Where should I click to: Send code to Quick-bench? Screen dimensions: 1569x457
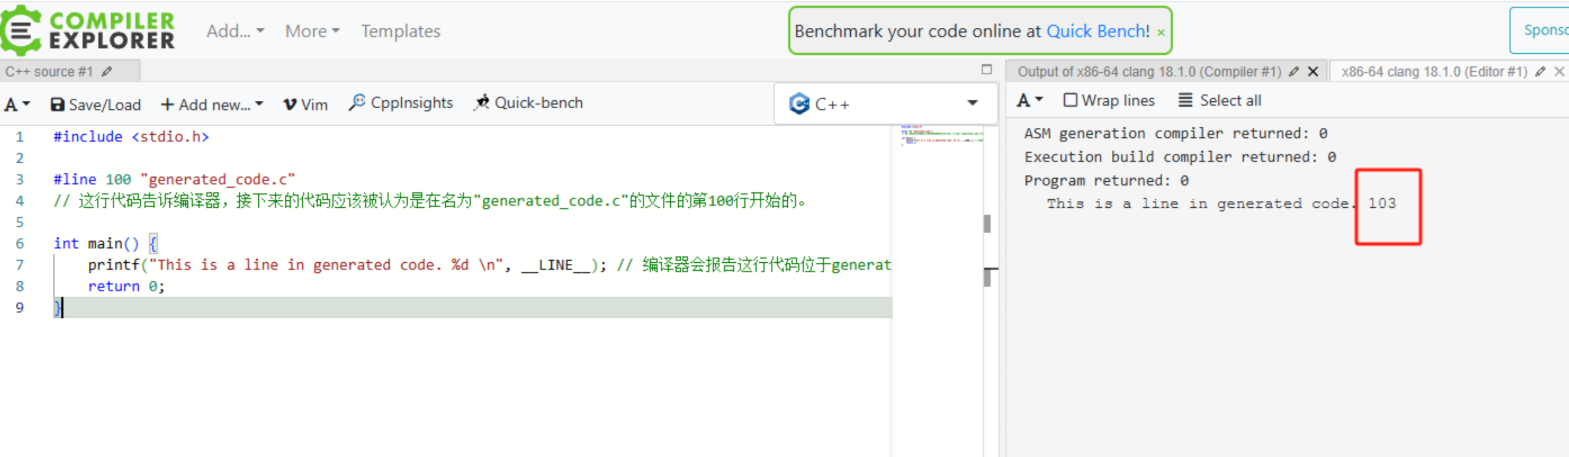click(x=529, y=103)
